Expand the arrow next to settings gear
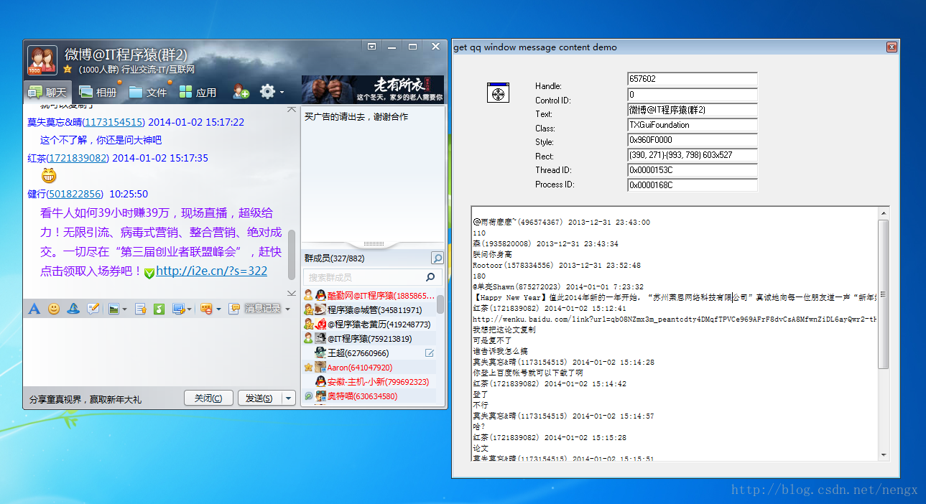 click(x=282, y=93)
